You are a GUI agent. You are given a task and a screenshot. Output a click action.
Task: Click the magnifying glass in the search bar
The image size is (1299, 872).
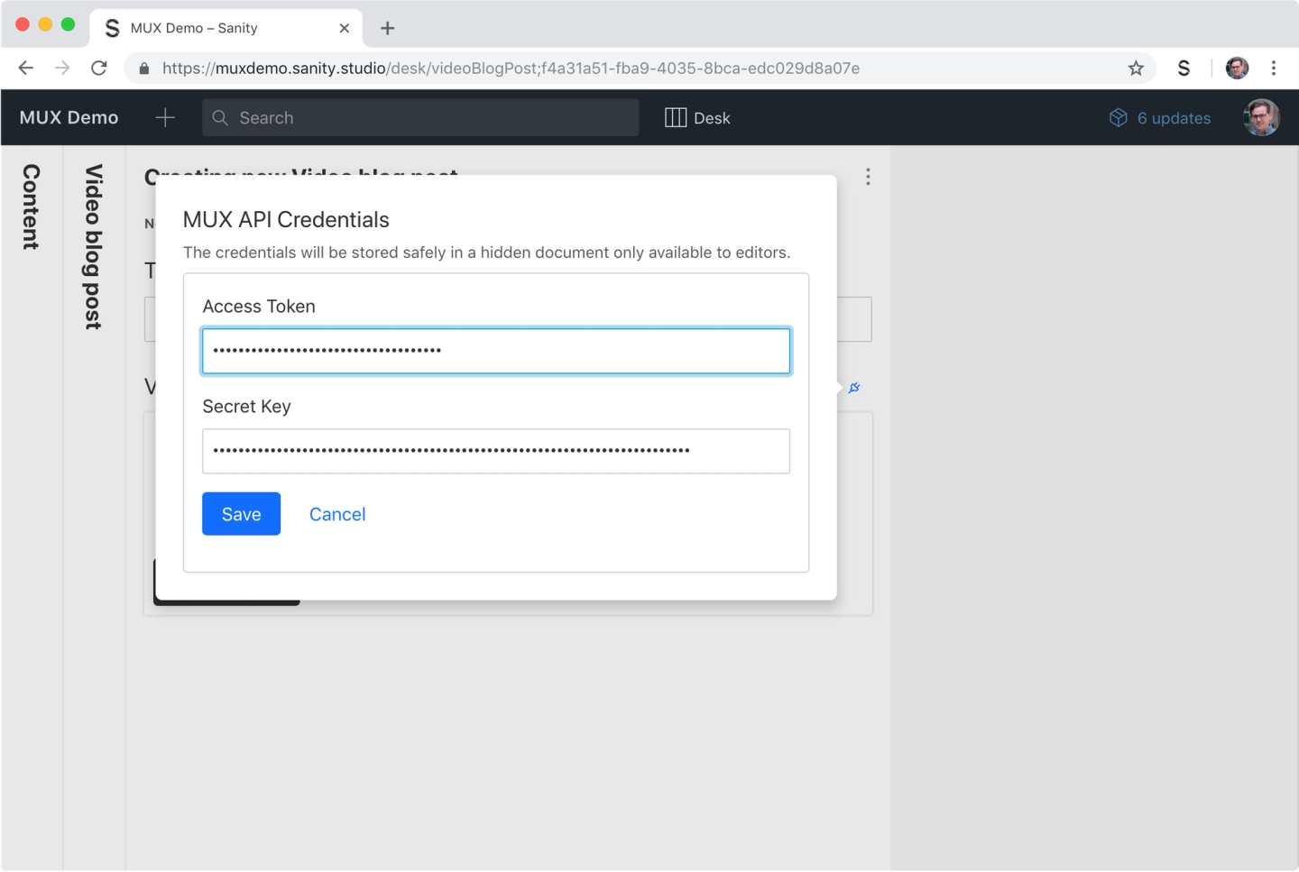point(219,117)
